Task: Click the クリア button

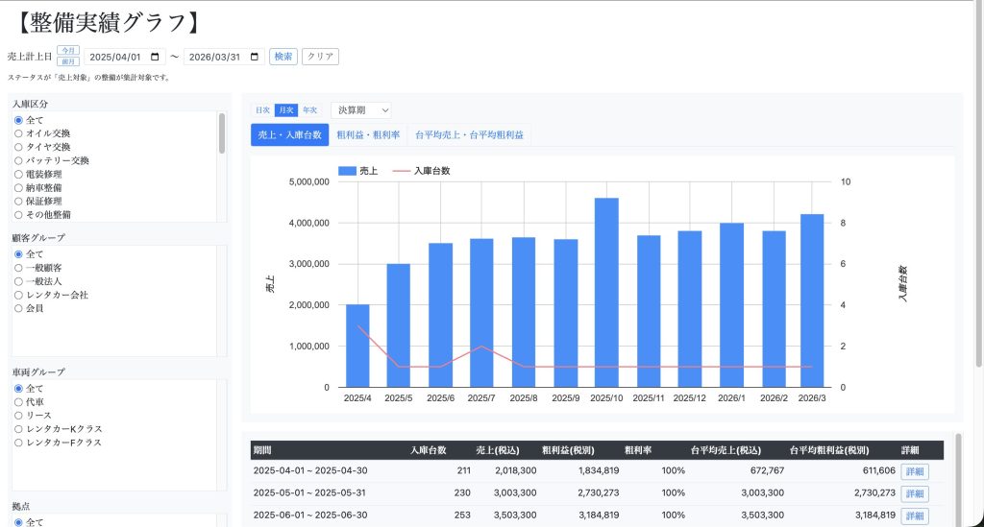Action: 320,57
